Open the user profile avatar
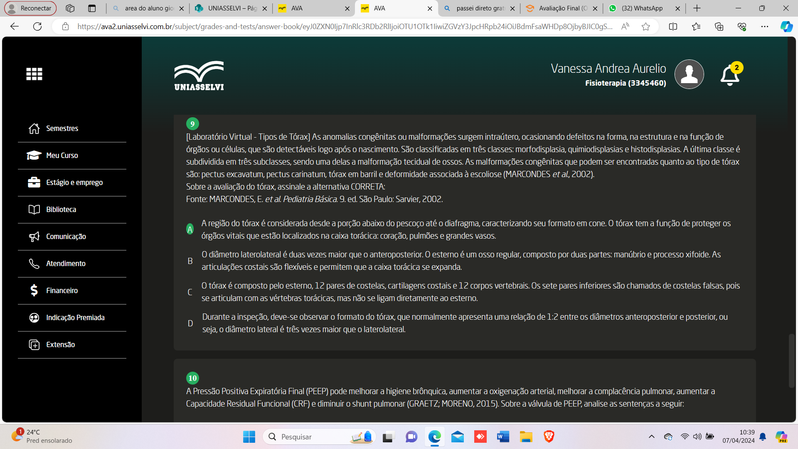 click(x=689, y=74)
